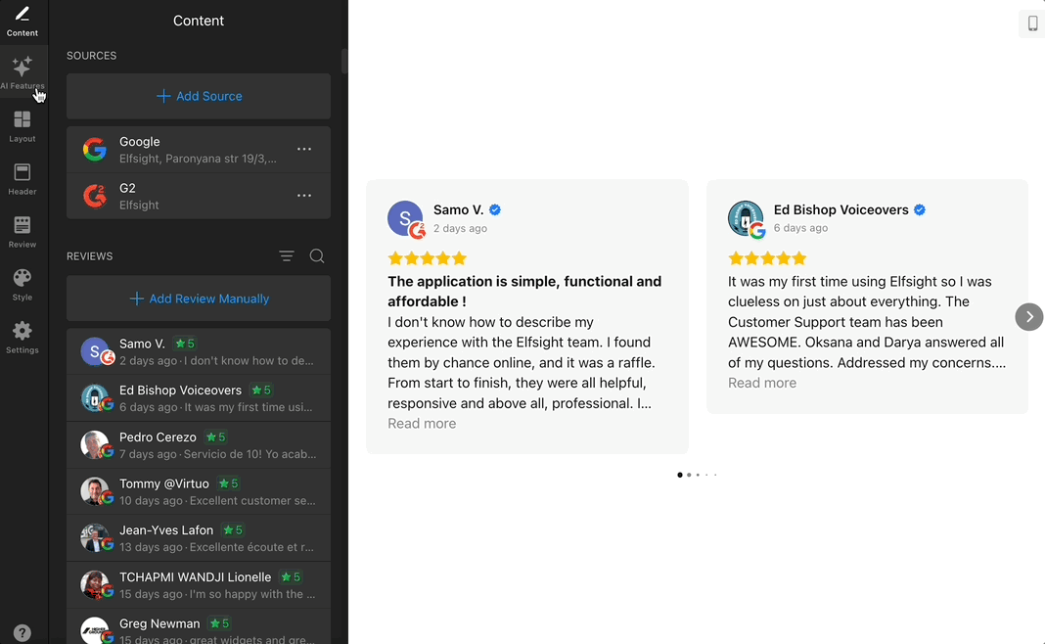
Task: Open G2 source options menu
Action: click(x=304, y=196)
